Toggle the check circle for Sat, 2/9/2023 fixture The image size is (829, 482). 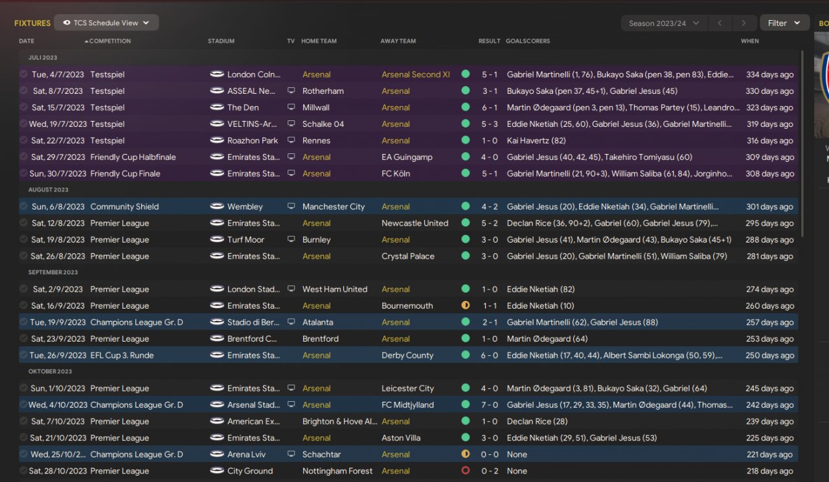(x=24, y=289)
